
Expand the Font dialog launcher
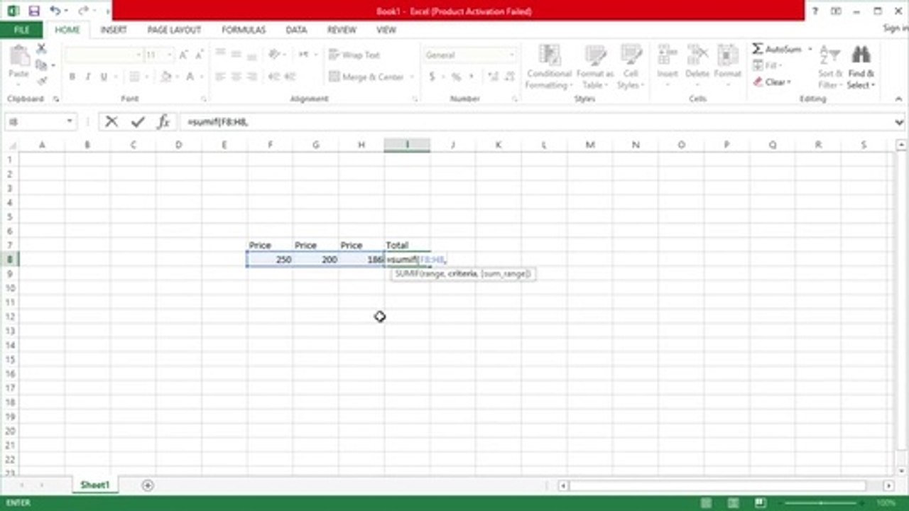coord(204,99)
